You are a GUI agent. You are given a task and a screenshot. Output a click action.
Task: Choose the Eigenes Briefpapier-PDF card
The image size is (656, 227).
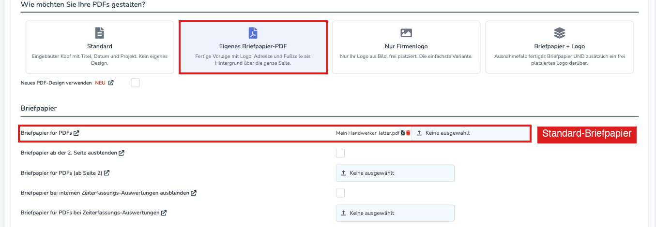253,47
